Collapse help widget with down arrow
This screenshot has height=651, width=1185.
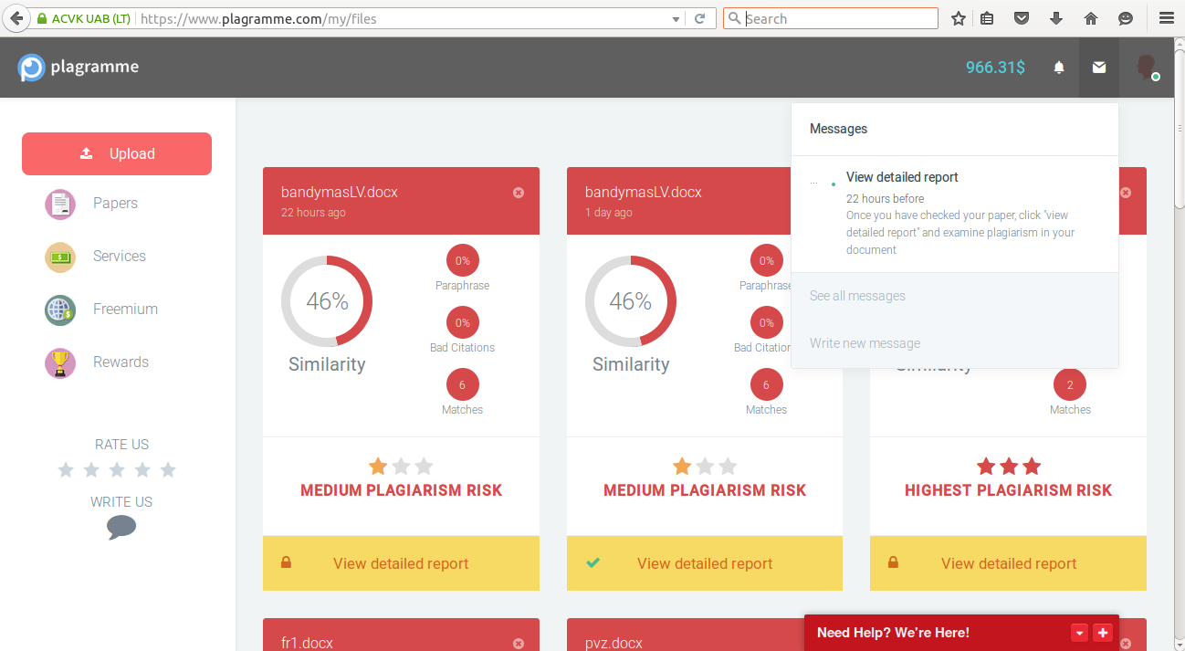tap(1080, 633)
